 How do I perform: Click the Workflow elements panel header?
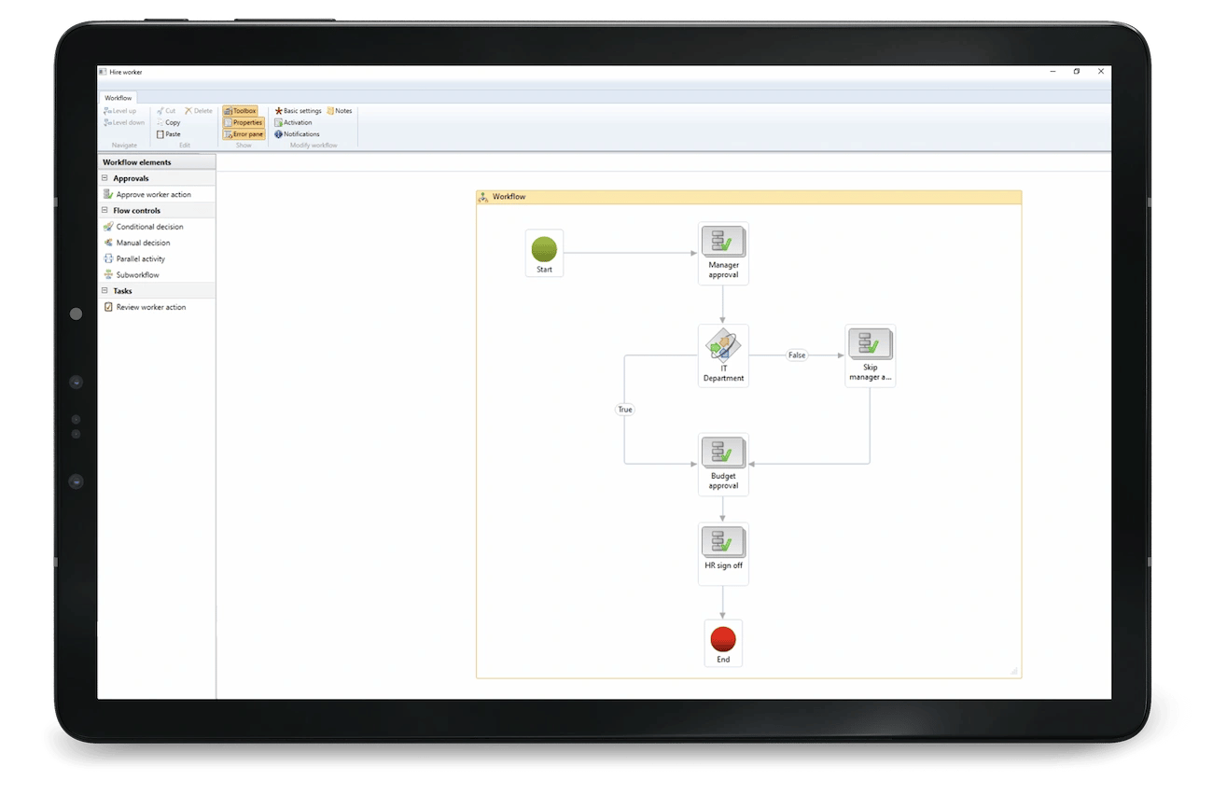(x=157, y=162)
